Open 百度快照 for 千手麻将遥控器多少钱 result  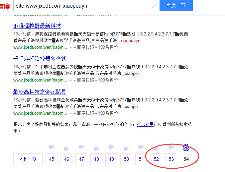(x=85, y=80)
